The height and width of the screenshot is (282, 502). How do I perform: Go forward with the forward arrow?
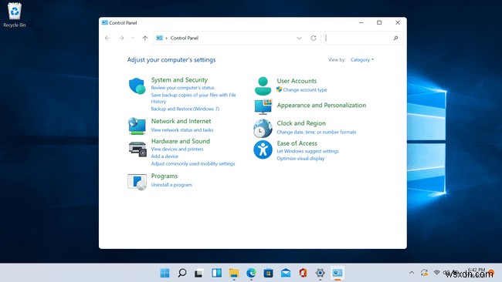pos(121,38)
